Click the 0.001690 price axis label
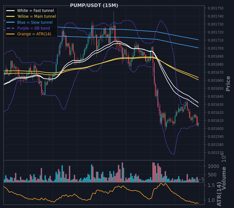 [216, 56]
